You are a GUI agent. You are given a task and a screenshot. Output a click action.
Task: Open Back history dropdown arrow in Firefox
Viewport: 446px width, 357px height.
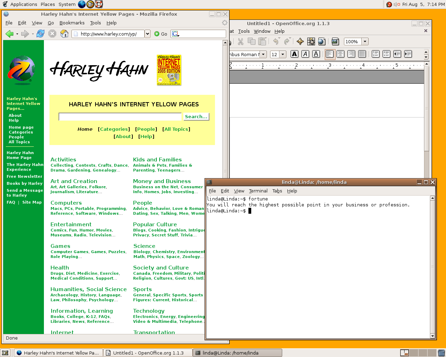coord(17,34)
